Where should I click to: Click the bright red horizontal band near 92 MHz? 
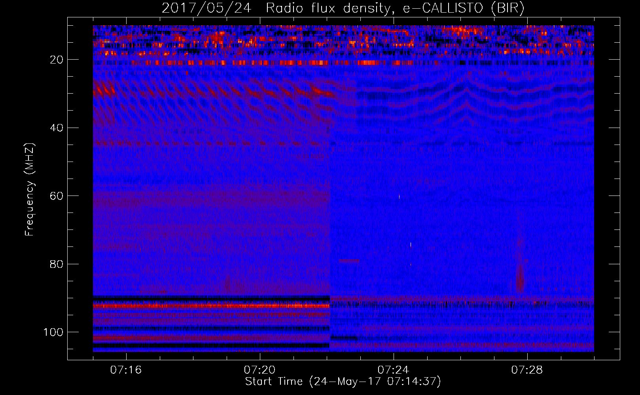coord(211,306)
